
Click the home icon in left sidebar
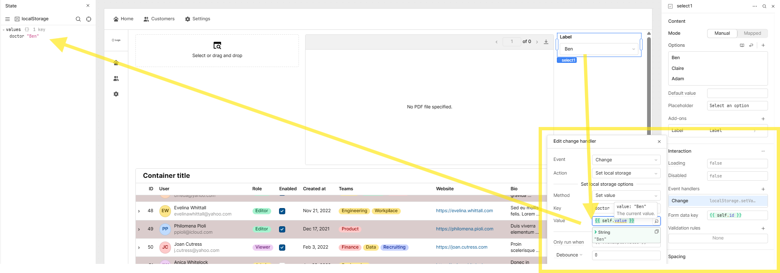[x=116, y=63]
